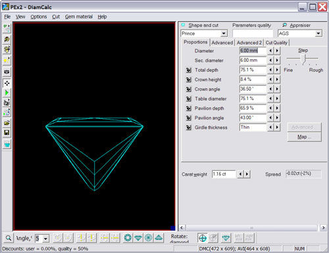This screenshot has width=329, height=253.
Task: Click the palette icon in left toolbar
Action: [7, 39]
